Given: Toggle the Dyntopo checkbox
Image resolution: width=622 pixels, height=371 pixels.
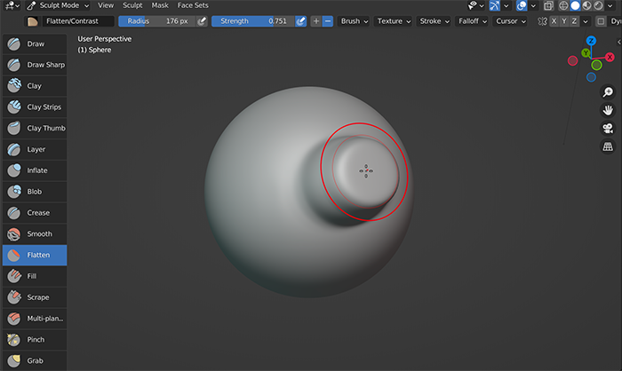Looking at the screenshot, I should [x=601, y=21].
